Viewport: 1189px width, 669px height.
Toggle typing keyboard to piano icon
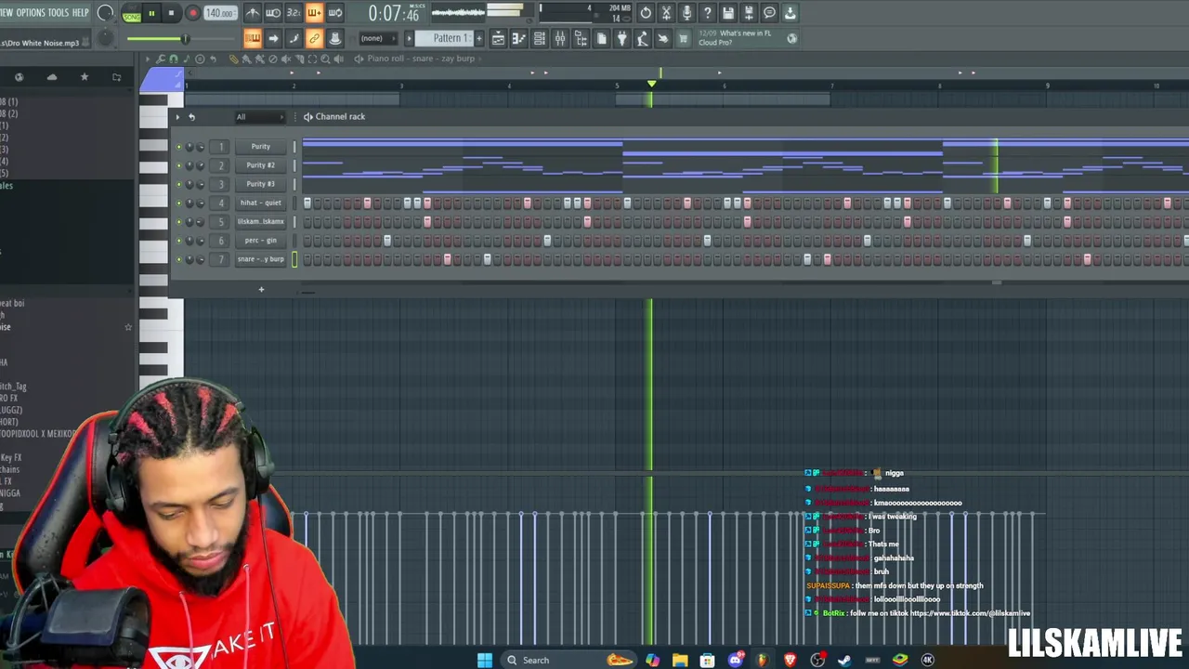(253, 38)
